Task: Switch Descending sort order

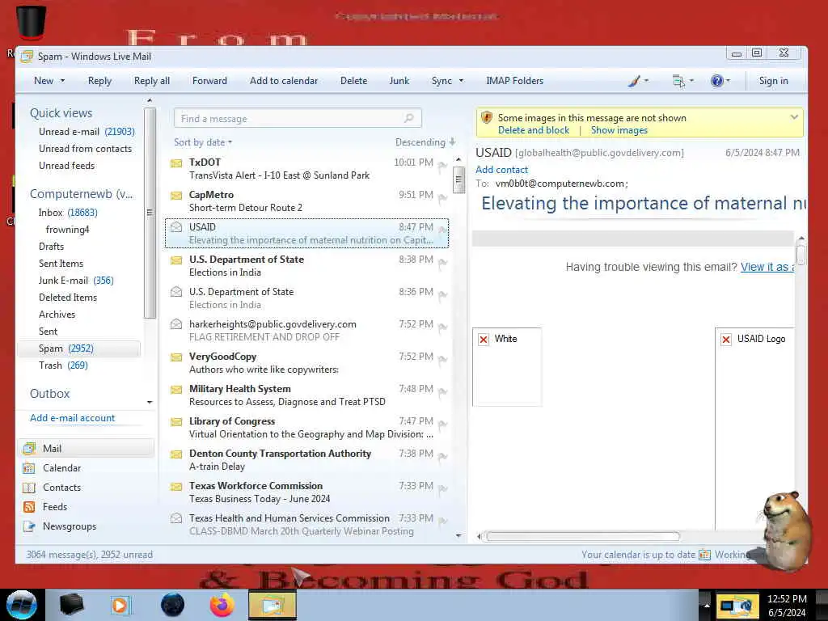Action: [425, 142]
